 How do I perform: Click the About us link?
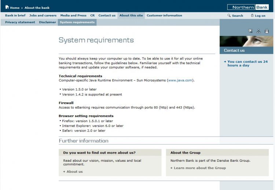point(74,172)
